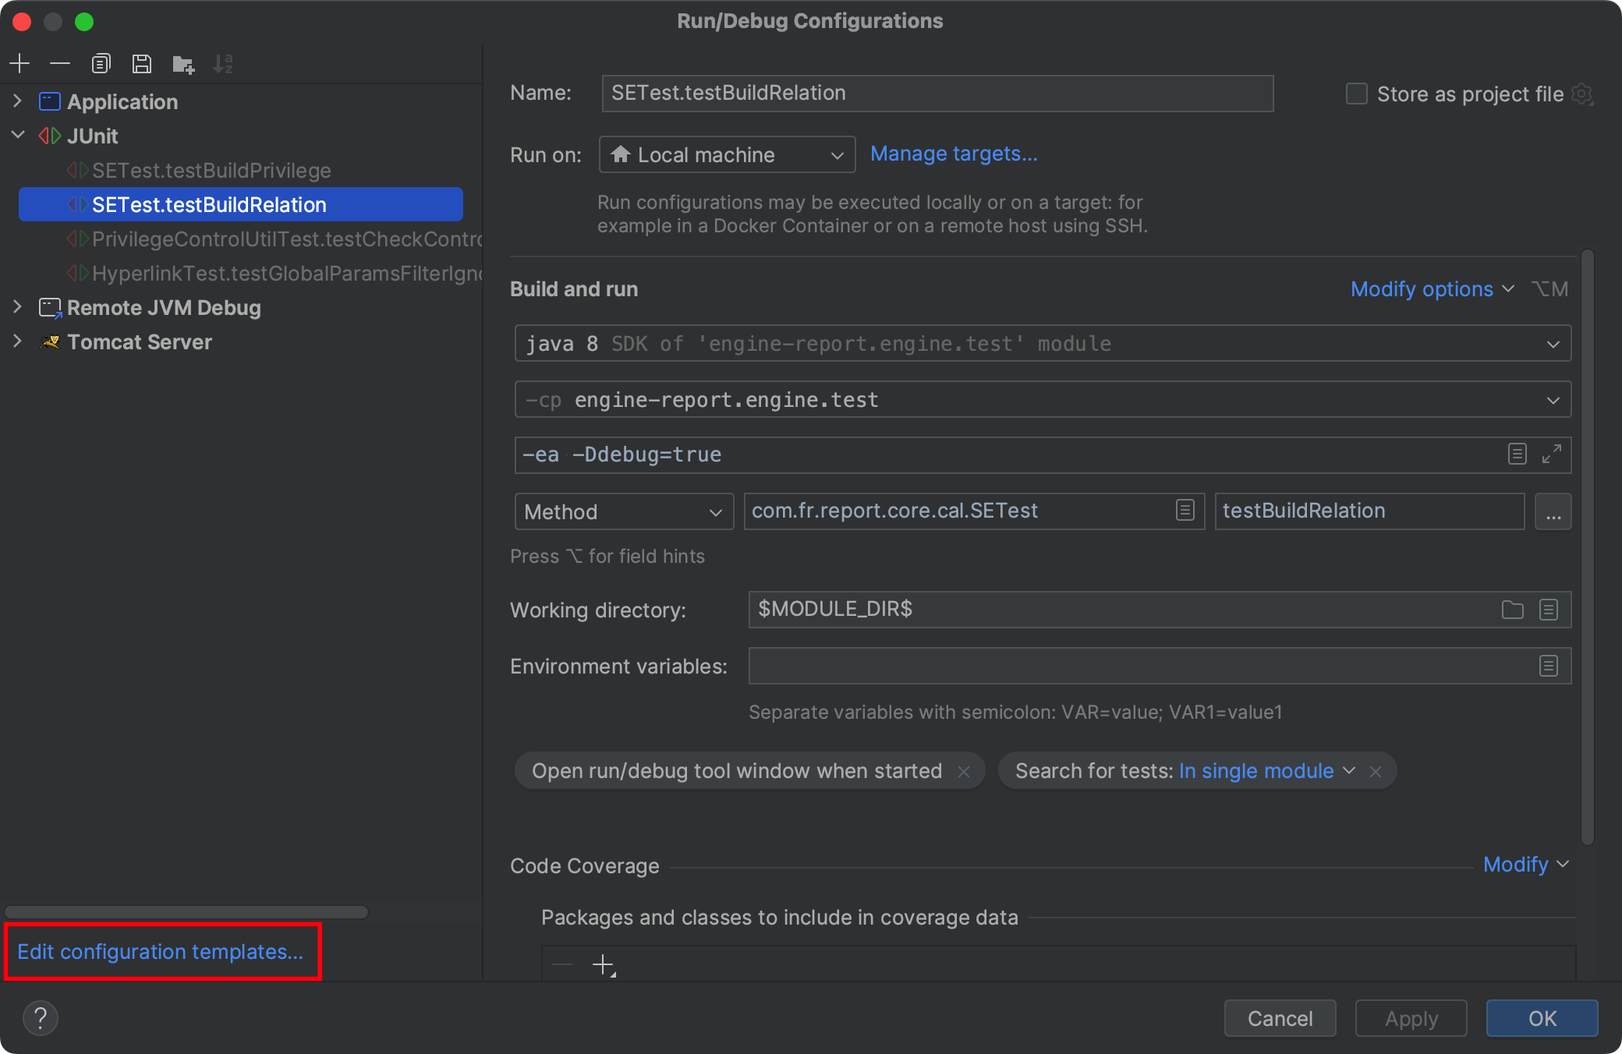Image resolution: width=1622 pixels, height=1054 pixels.
Task: Expand the VM options field with the arrows icon
Action: (x=1551, y=454)
